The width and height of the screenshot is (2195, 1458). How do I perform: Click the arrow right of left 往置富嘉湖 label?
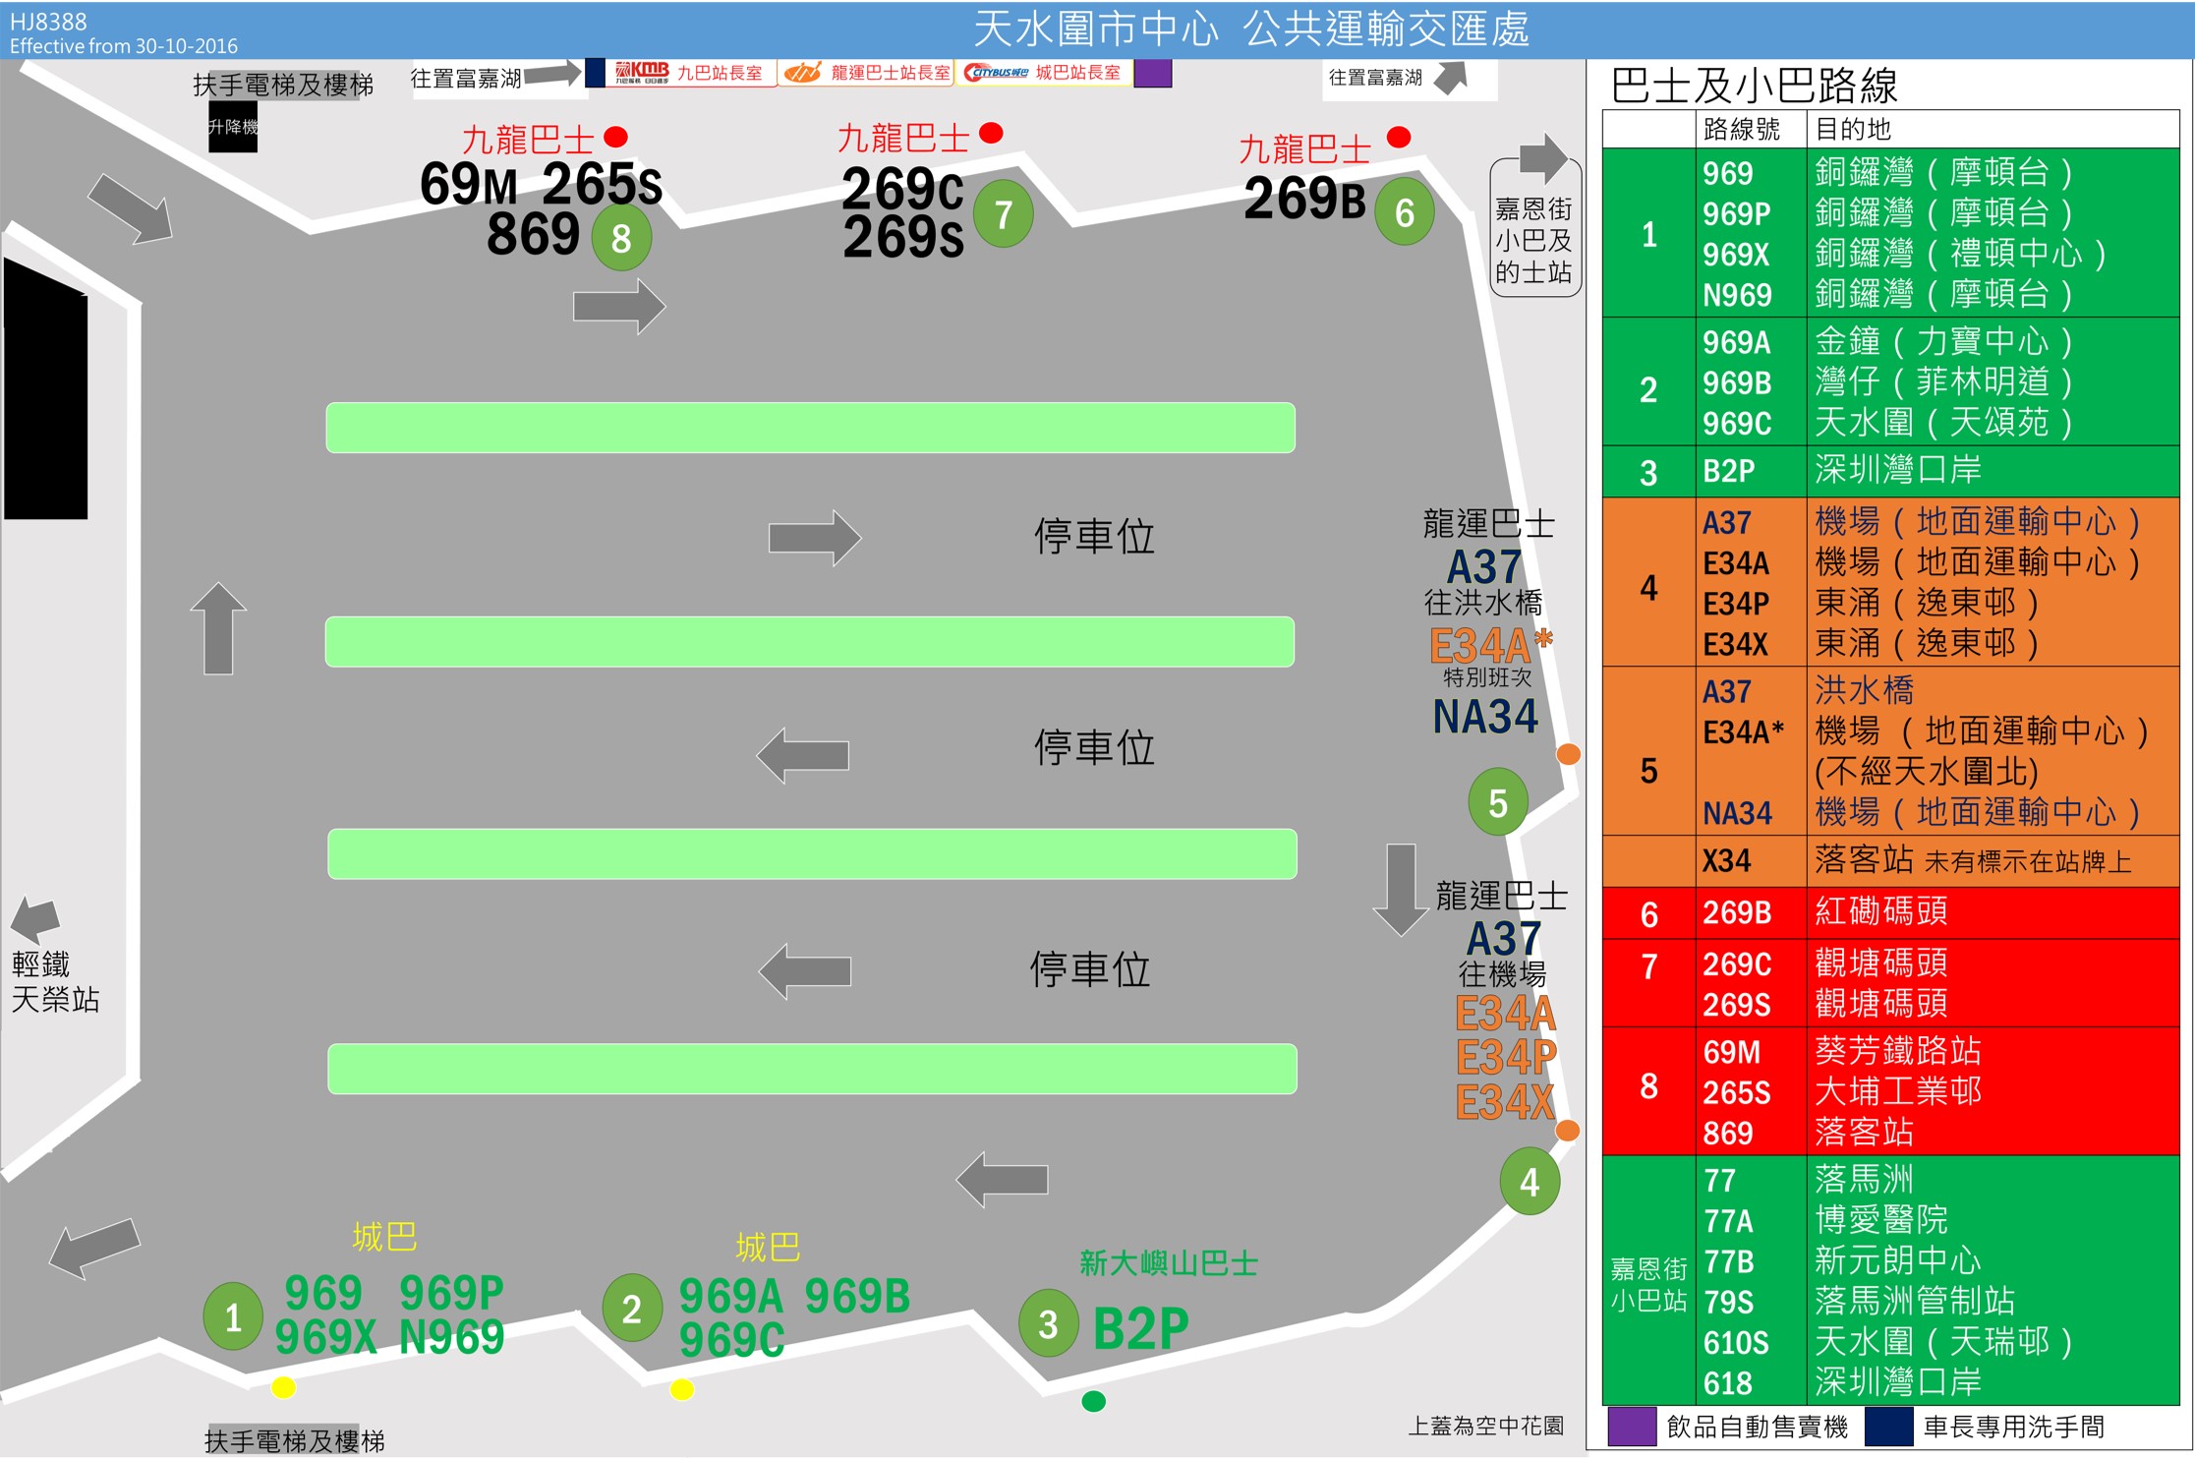click(x=552, y=74)
